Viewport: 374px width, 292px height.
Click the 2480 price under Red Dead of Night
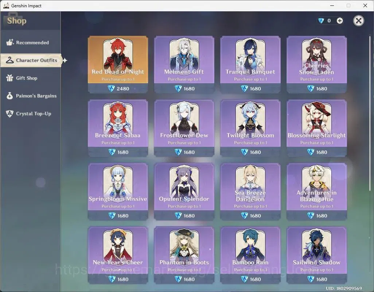[x=123, y=89]
